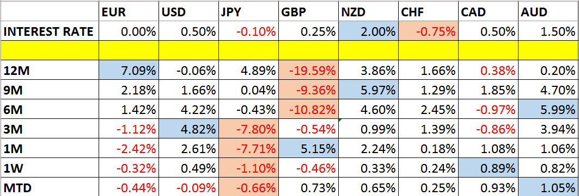The width and height of the screenshot is (579, 196).
Task: Select the EUR column header cell
Action: coord(129,12)
